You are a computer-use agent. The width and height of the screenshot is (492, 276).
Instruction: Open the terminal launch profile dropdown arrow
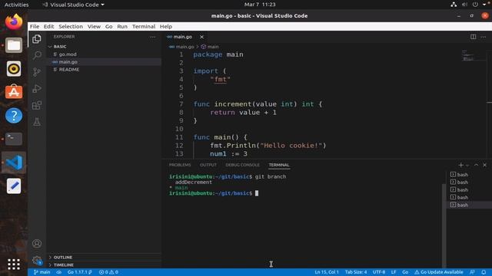point(467,166)
